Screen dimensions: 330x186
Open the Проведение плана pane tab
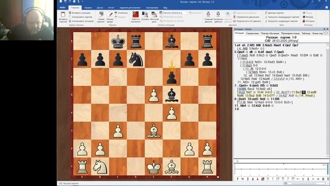click(x=290, y=33)
